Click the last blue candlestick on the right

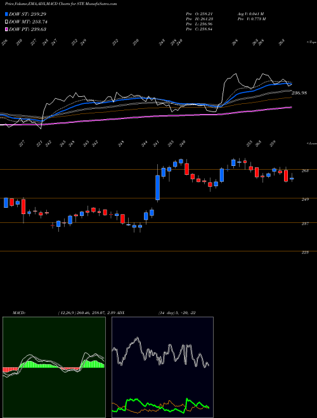coord(292,179)
